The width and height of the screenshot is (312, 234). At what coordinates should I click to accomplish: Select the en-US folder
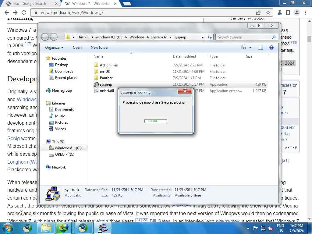point(105,71)
